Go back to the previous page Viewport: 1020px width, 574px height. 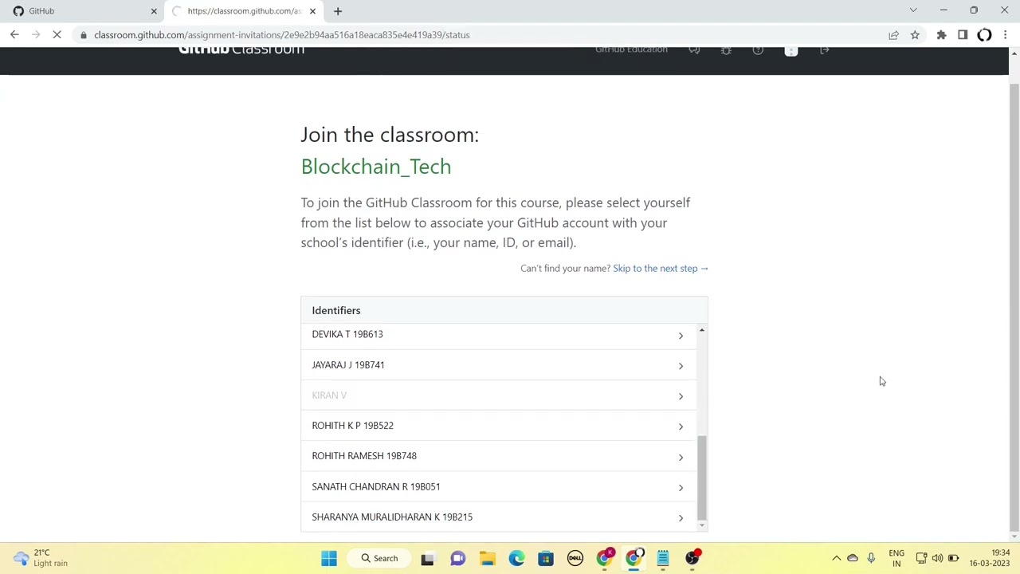click(14, 35)
